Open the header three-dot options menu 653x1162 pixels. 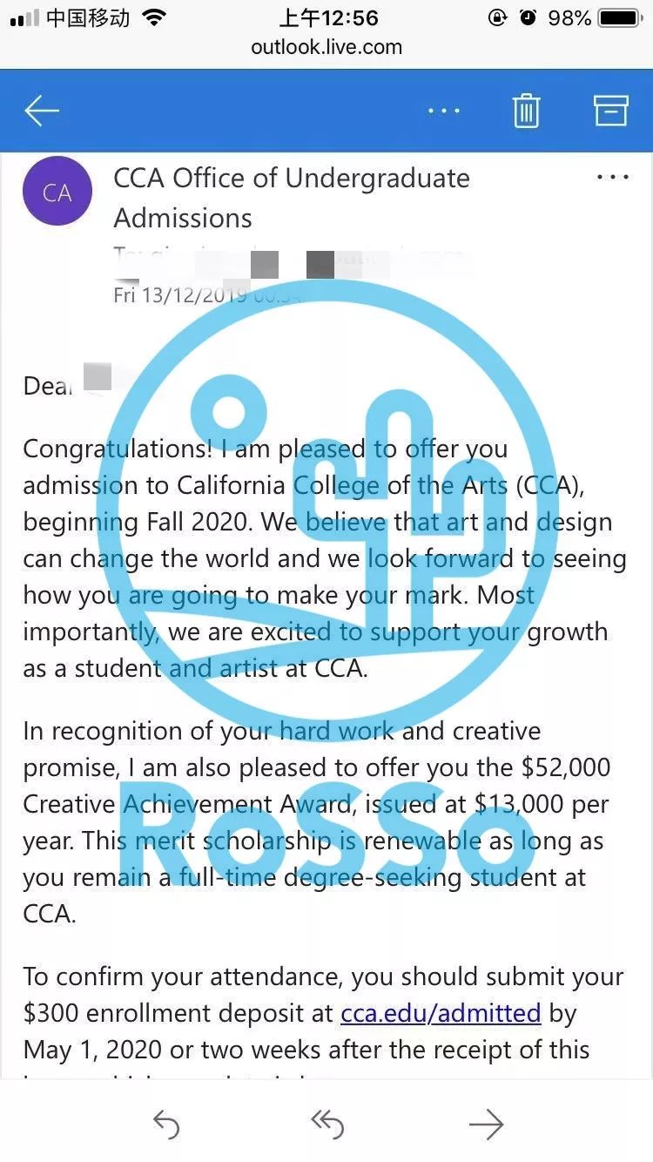click(444, 111)
